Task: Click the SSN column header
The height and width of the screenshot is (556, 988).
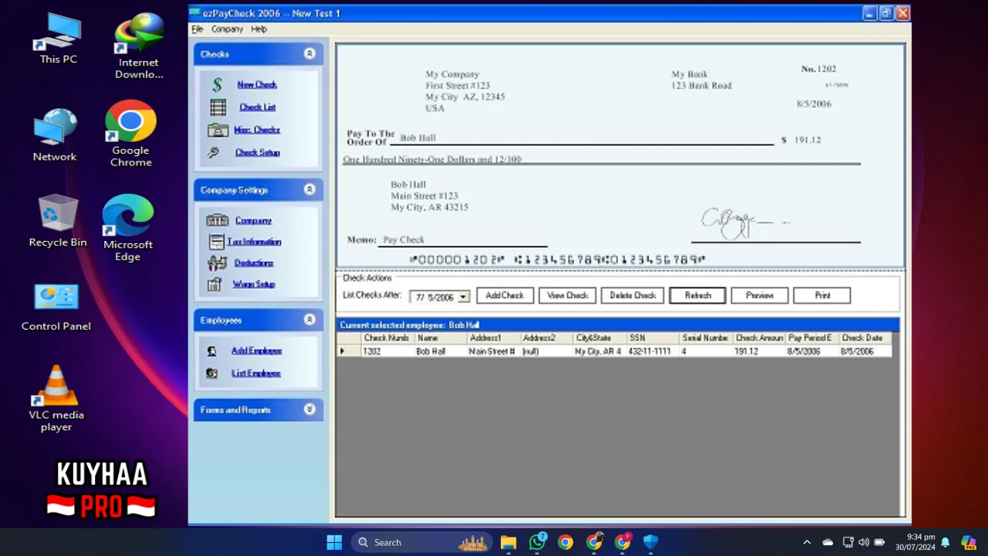Action: click(x=652, y=338)
